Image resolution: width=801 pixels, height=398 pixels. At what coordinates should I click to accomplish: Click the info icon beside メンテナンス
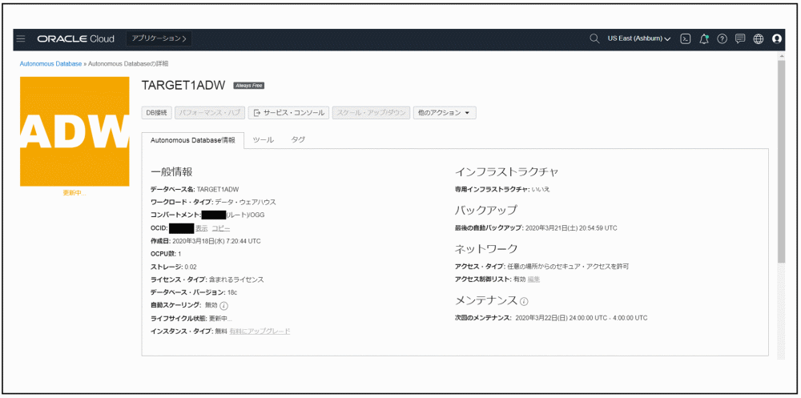[524, 300]
